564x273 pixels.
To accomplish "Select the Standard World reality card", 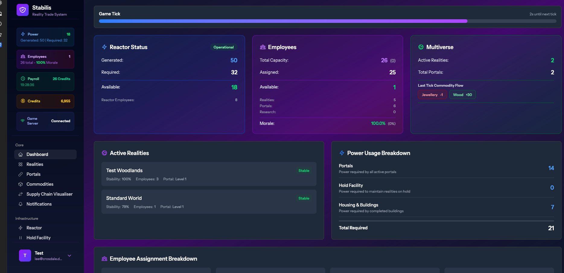I will coord(209,202).
